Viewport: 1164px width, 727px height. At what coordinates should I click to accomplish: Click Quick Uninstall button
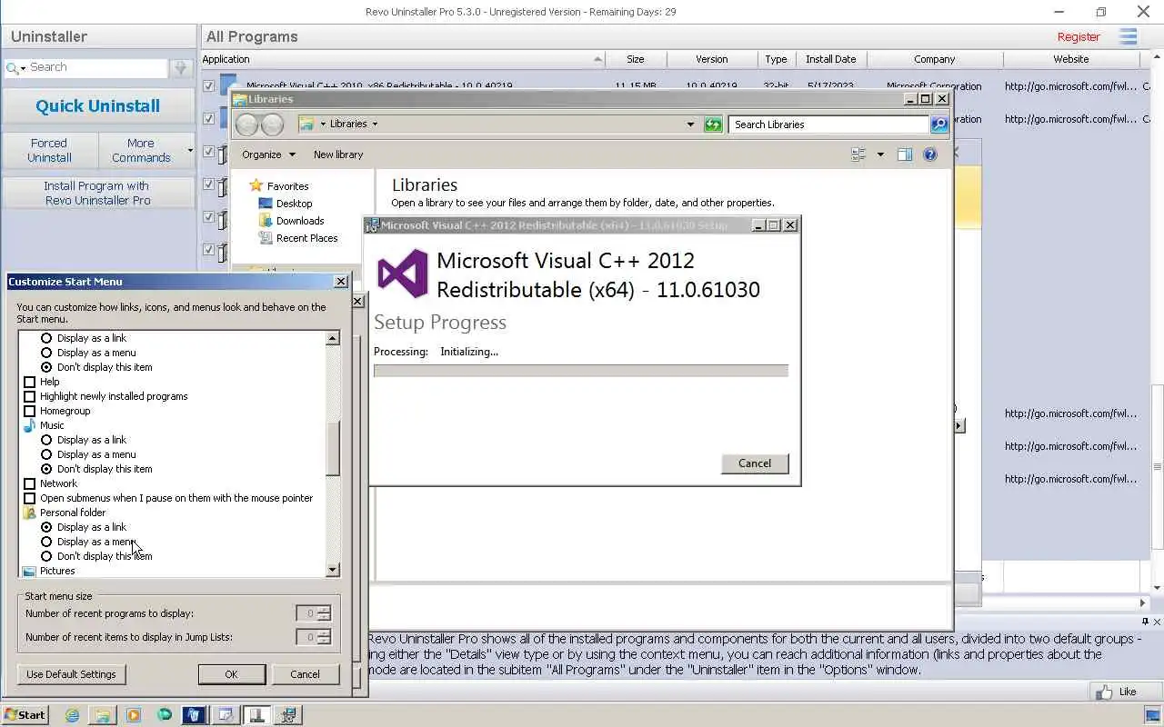(98, 106)
